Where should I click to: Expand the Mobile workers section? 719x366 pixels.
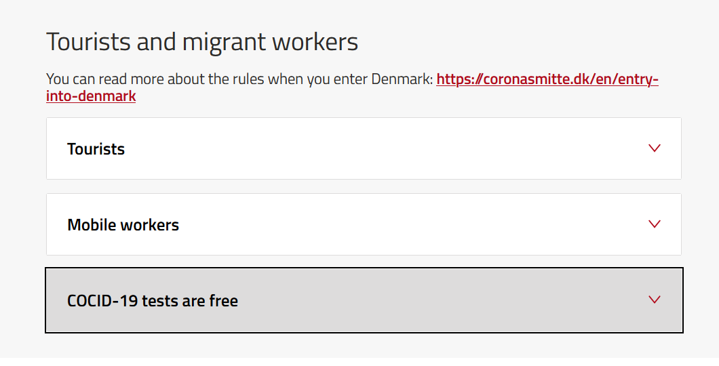click(364, 224)
